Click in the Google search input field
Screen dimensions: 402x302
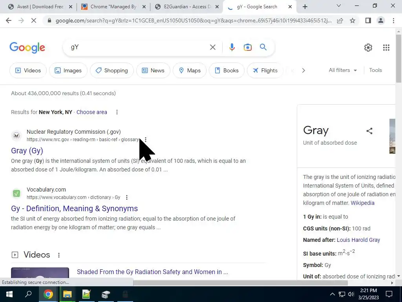(x=139, y=47)
